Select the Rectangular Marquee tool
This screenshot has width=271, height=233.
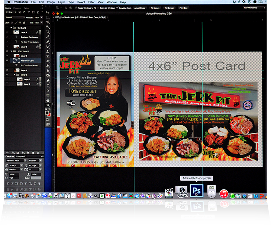pos(48,18)
